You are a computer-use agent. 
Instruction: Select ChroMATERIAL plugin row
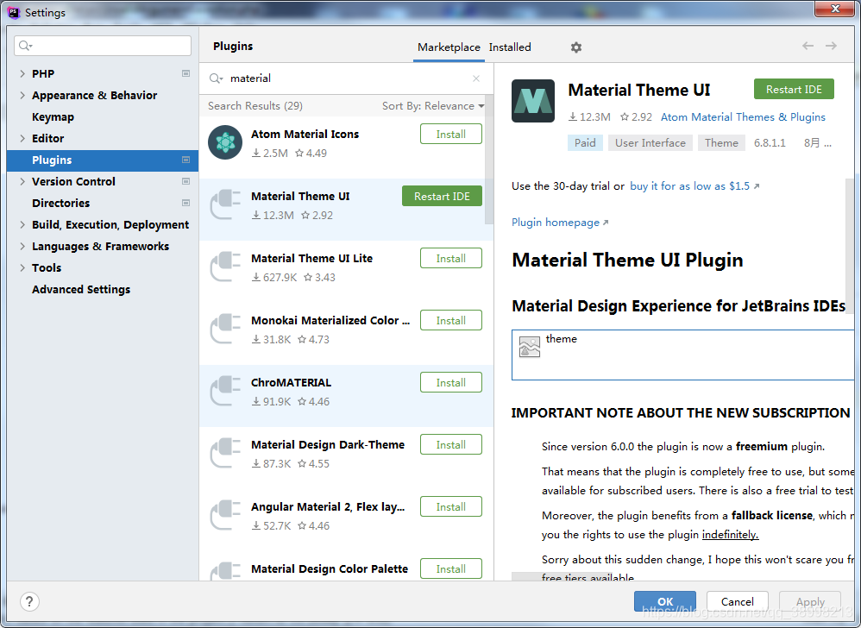pyautogui.click(x=346, y=395)
